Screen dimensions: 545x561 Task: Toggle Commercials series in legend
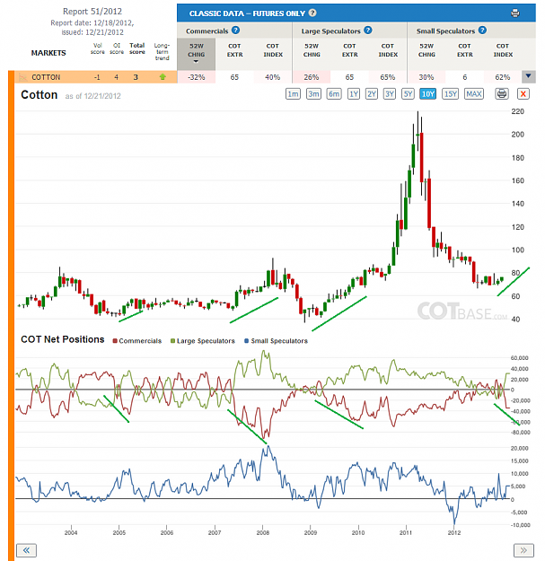tap(137, 341)
